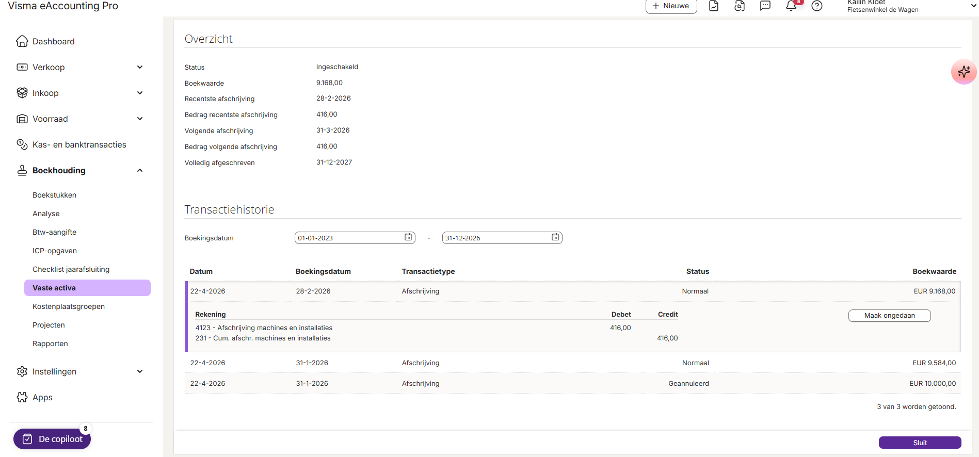This screenshot has height=457, width=979.
Task: Select the Geannuleerd Afschrijving row
Action: click(x=573, y=384)
